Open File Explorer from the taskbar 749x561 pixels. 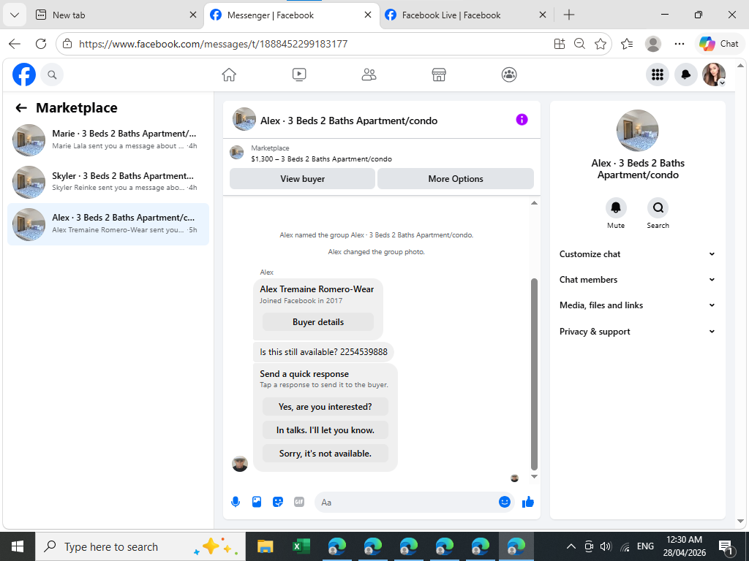point(265,546)
